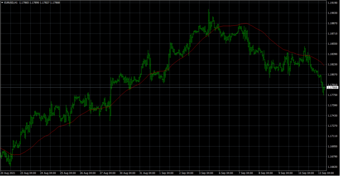The image size is (340, 176).
Task: Click the 1.16630 price scale label
Action: (x=332, y=167)
